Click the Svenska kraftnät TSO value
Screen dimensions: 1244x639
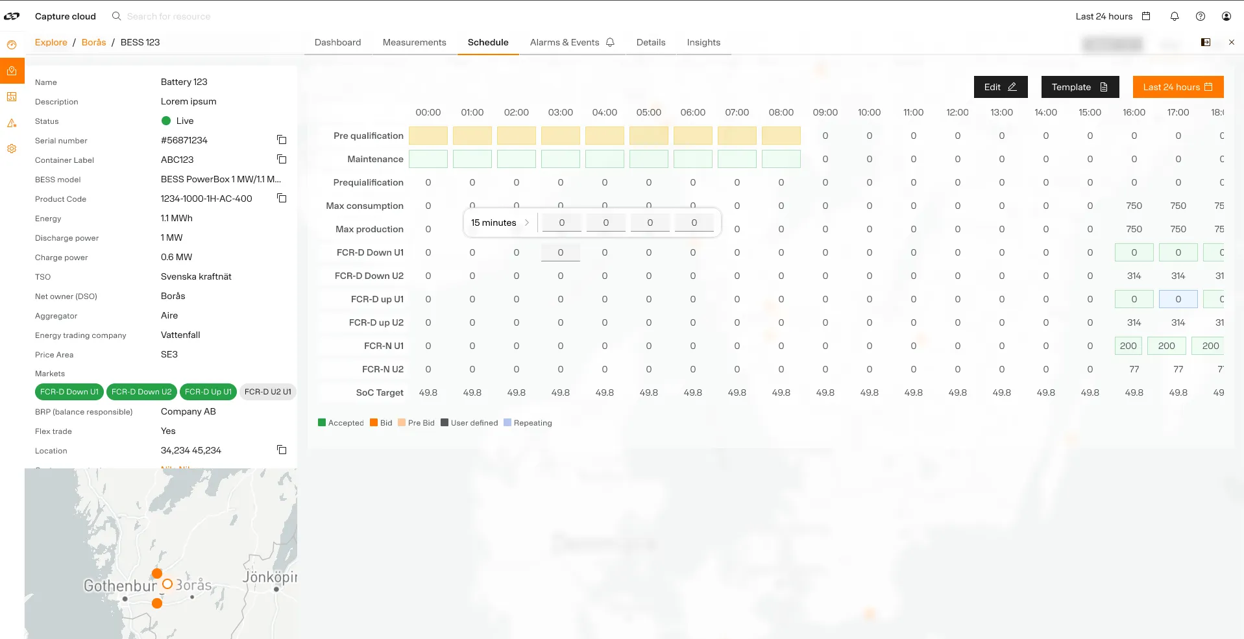click(x=196, y=276)
